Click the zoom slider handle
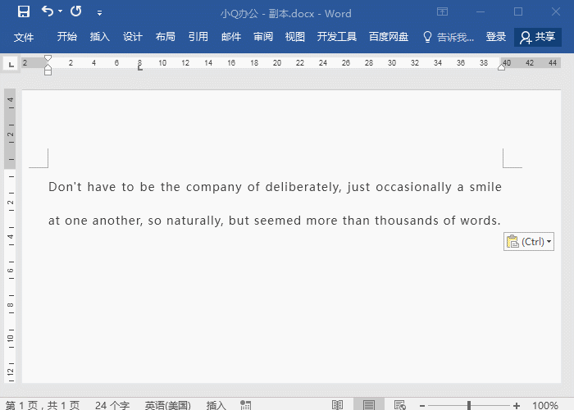The image size is (574, 410). [x=468, y=405]
